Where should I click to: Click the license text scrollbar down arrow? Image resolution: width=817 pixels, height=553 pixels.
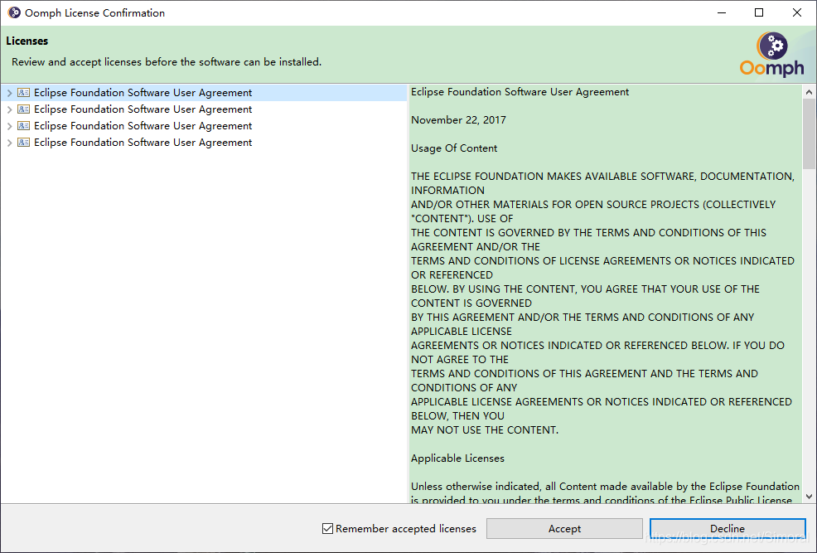coord(809,496)
